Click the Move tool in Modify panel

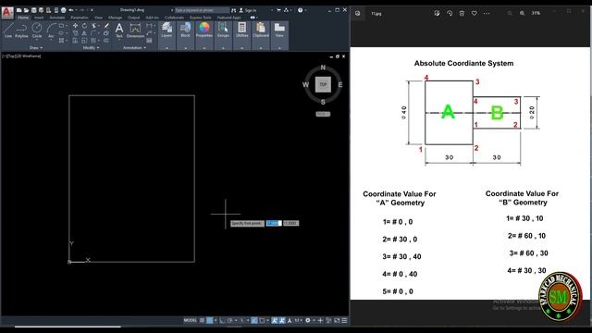(x=75, y=26)
